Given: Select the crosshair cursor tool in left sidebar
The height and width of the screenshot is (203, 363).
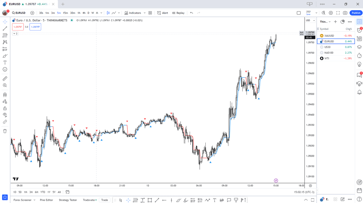Looking at the screenshot, I should point(5,22).
